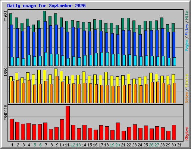Image resolution: width=191 pixels, height=149 pixels.
Task: Click day label 2 on the x-axis
Action: (18, 145)
